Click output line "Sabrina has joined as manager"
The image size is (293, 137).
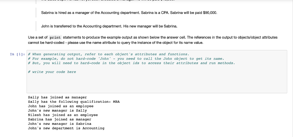60,120
